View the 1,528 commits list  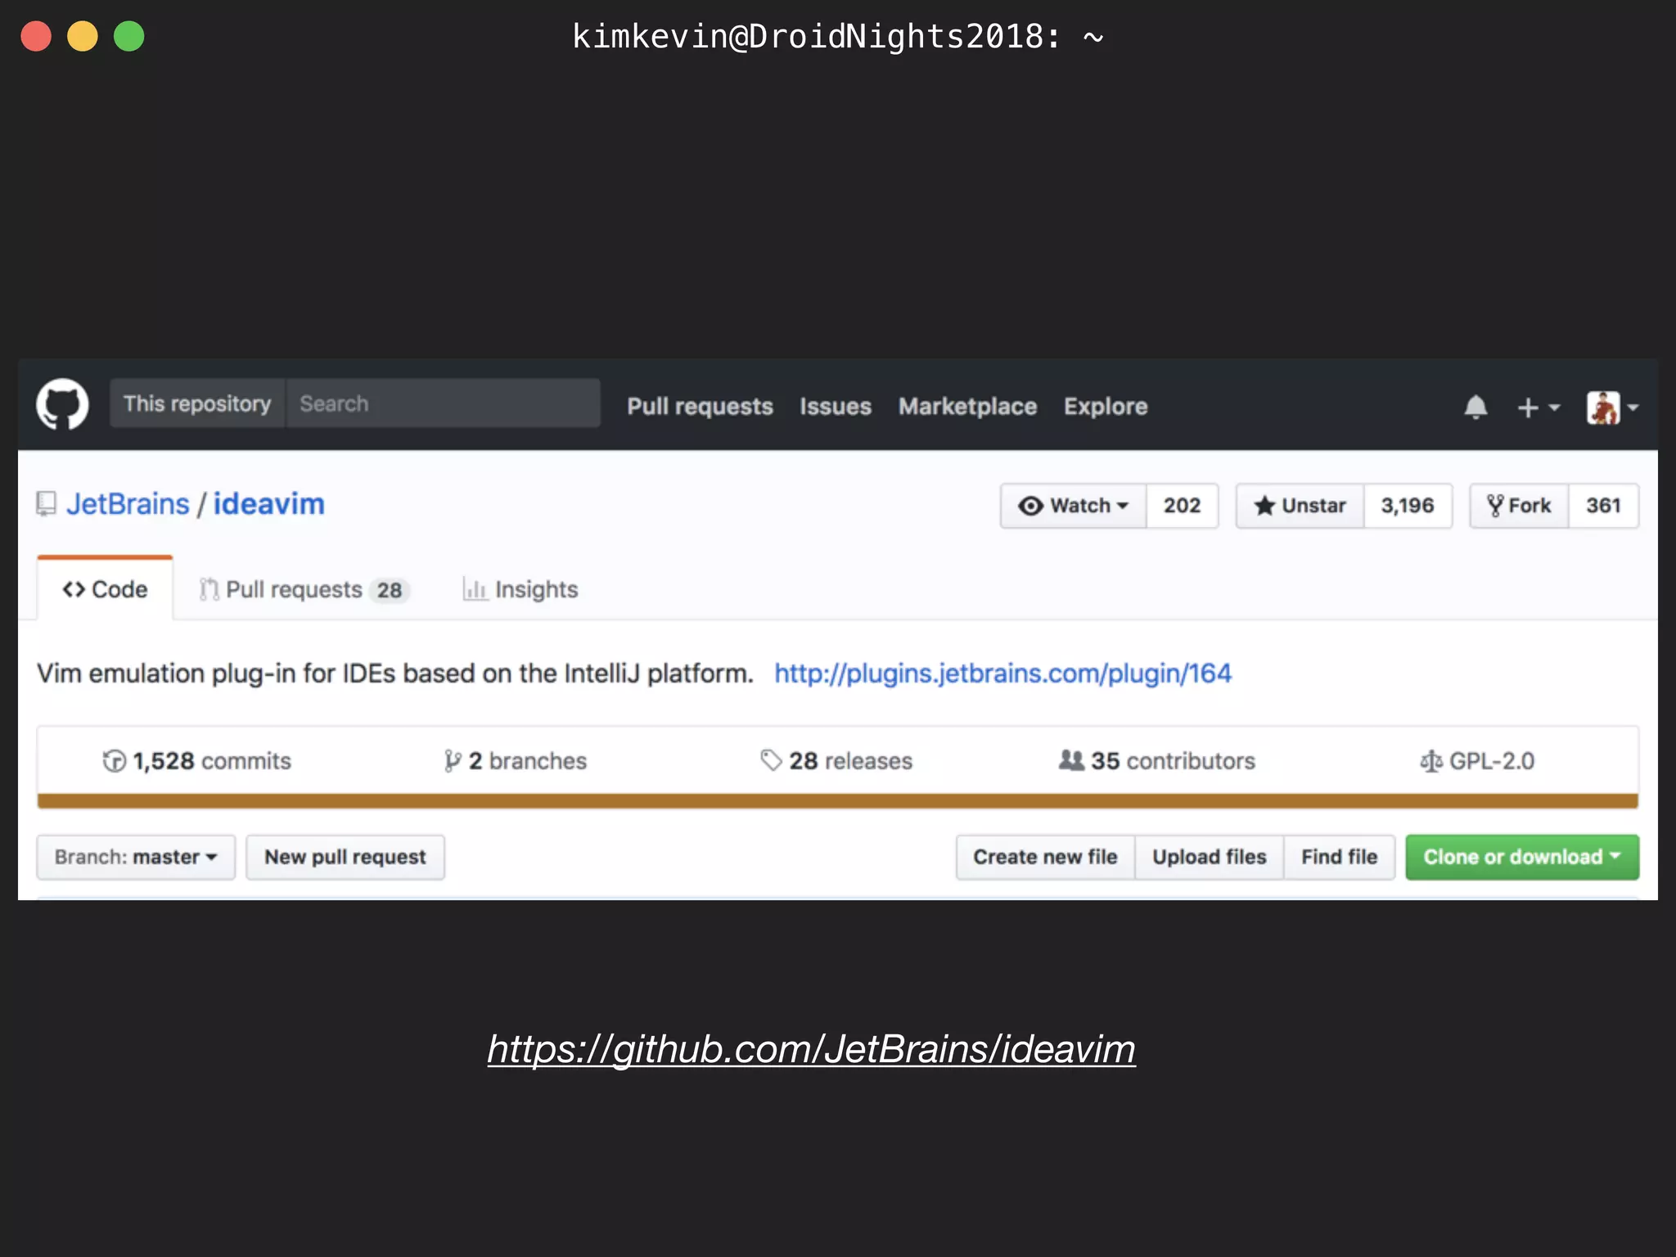coord(196,761)
